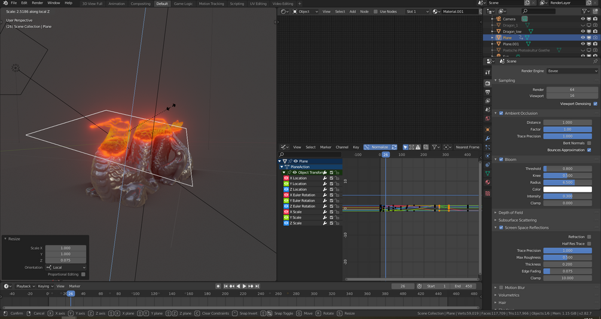Click the Output properties tab icon
The width and height of the screenshot is (601, 319).
(x=488, y=93)
